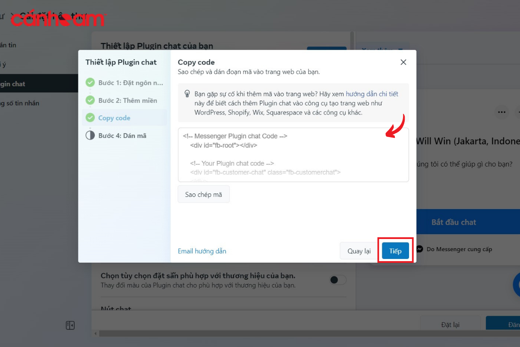The width and height of the screenshot is (520, 347).
Task: Select step Bước 2: Thêm miền
Action: (124, 100)
